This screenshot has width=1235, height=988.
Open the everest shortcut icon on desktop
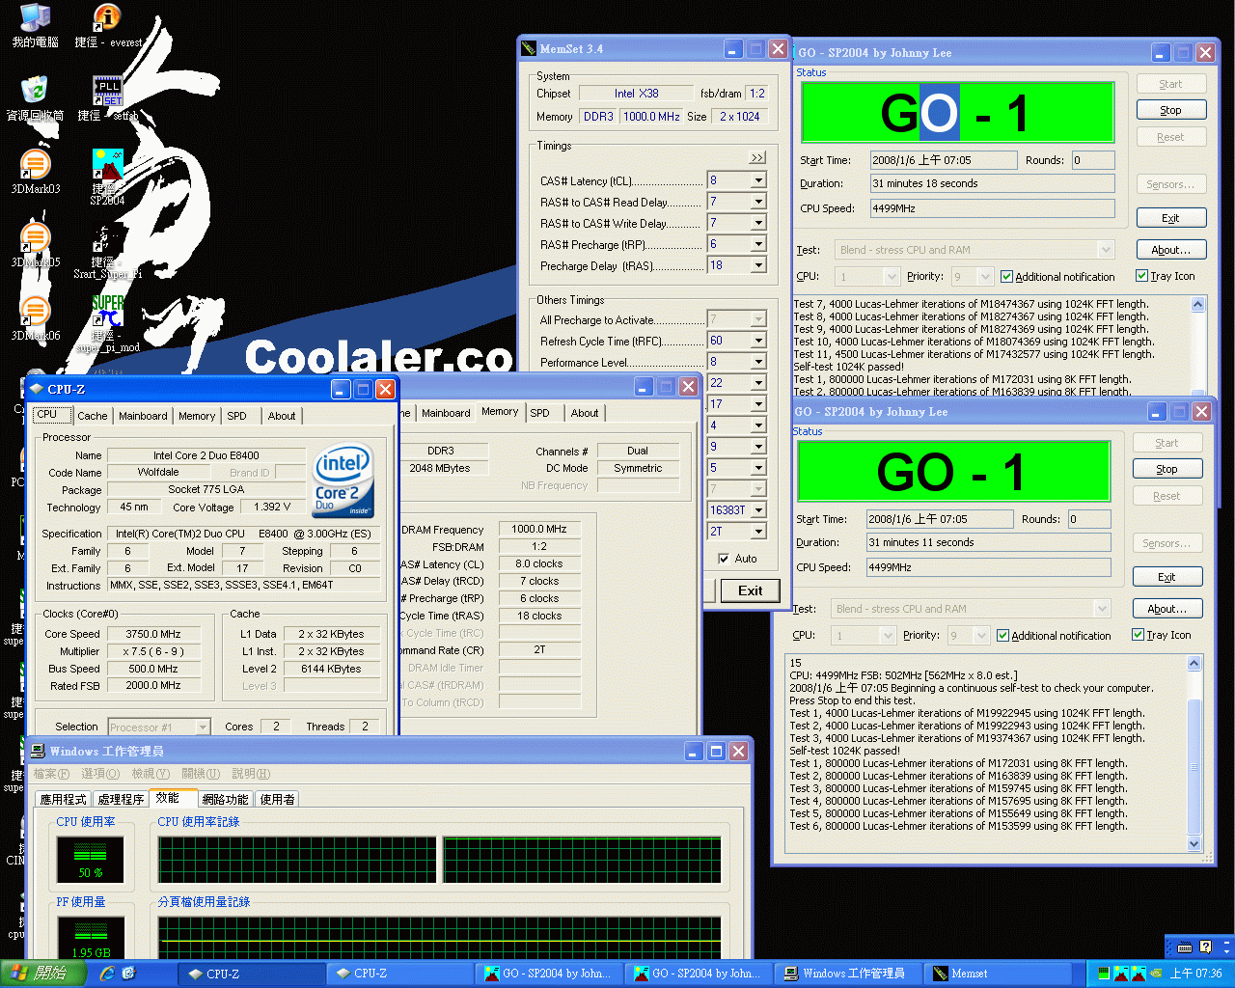pos(107,17)
